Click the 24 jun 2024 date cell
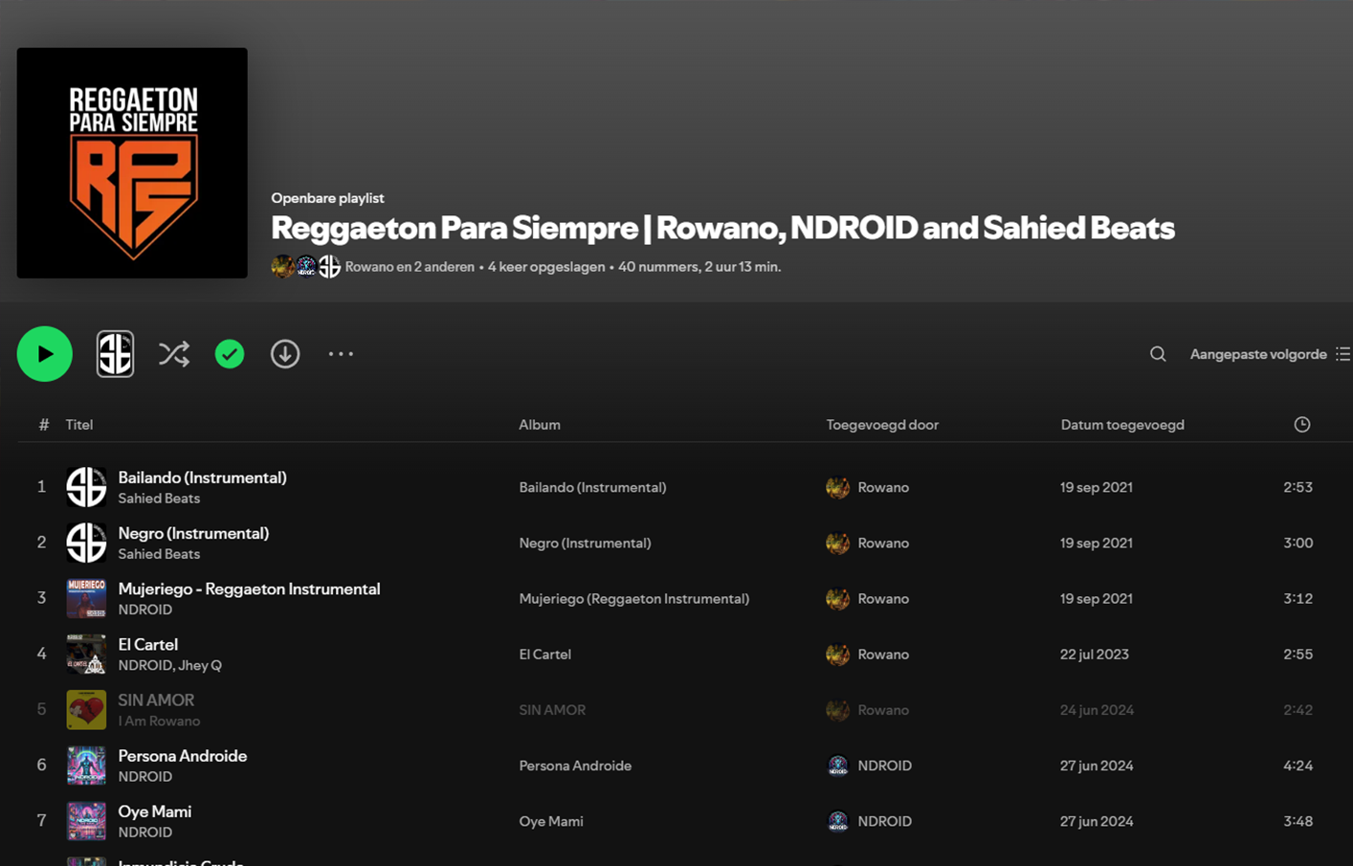The width and height of the screenshot is (1353, 866). [1097, 710]
